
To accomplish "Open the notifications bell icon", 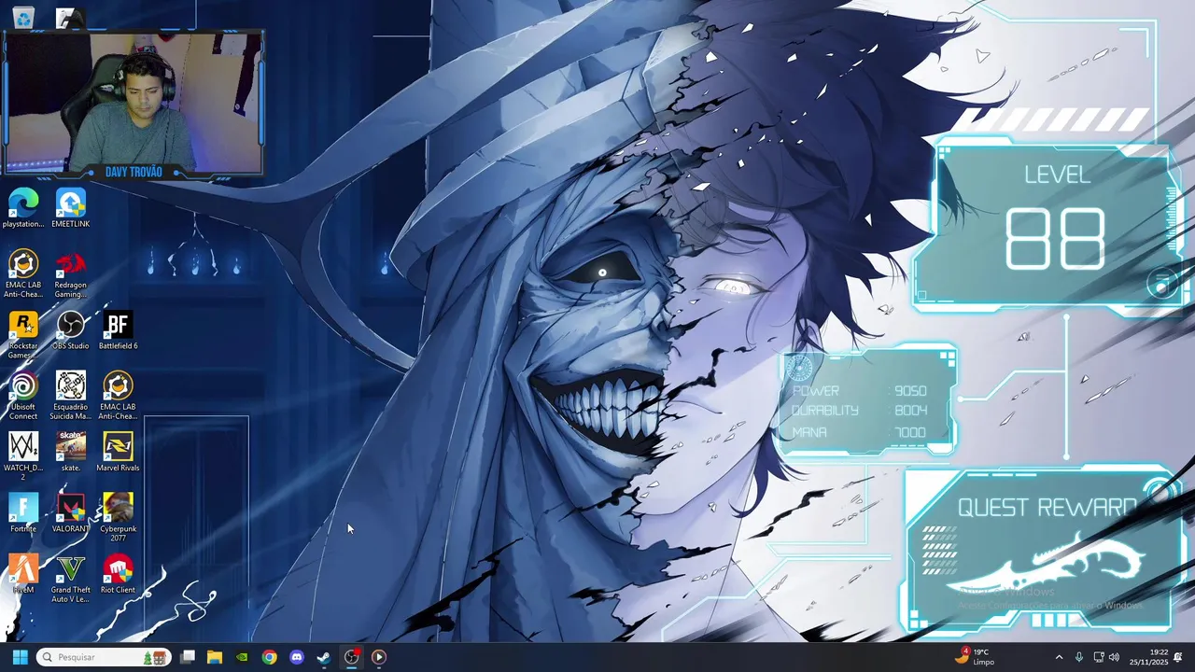I will pos(1178,657).
